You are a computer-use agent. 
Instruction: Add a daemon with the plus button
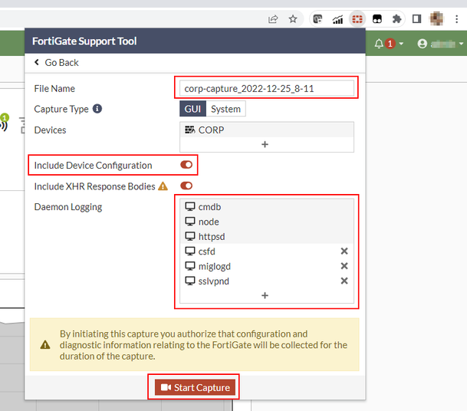pyautogui.click(x=265, y=295)
